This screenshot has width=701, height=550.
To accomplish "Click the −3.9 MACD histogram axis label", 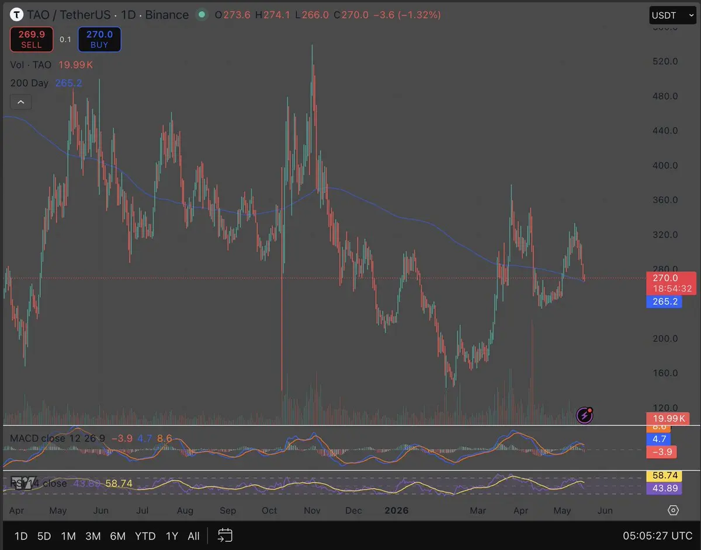I will (x=661, y=451).
